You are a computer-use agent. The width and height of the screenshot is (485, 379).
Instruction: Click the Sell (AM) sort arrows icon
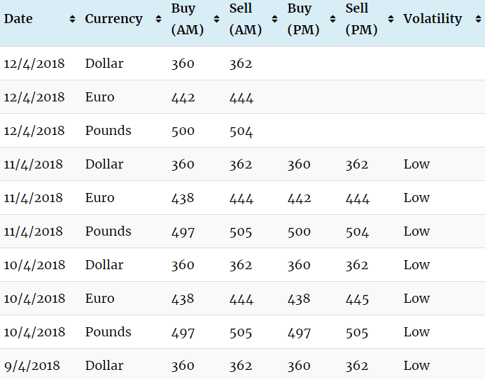(274, 20)
